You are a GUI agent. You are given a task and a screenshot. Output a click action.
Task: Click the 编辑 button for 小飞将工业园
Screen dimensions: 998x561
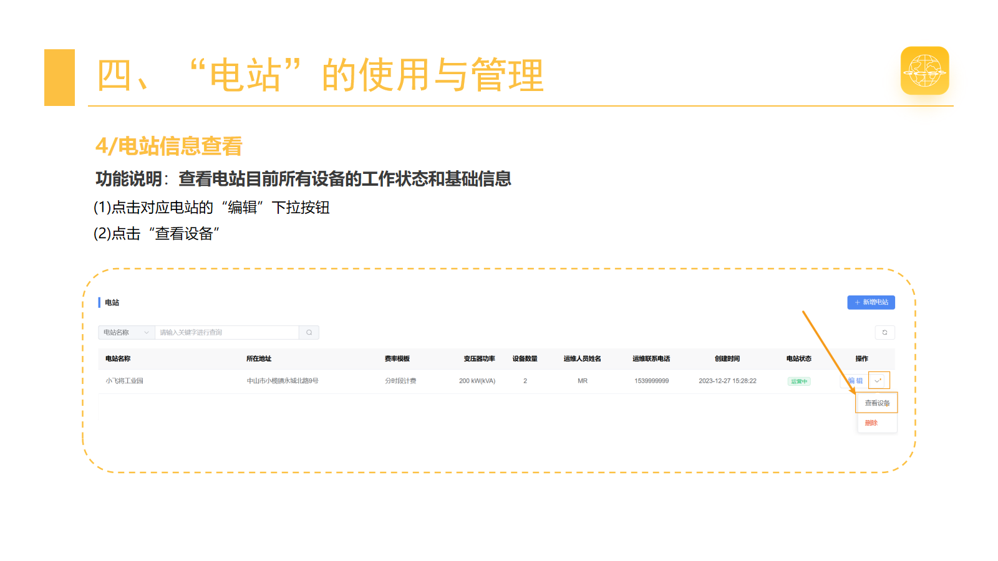point(855,380)
